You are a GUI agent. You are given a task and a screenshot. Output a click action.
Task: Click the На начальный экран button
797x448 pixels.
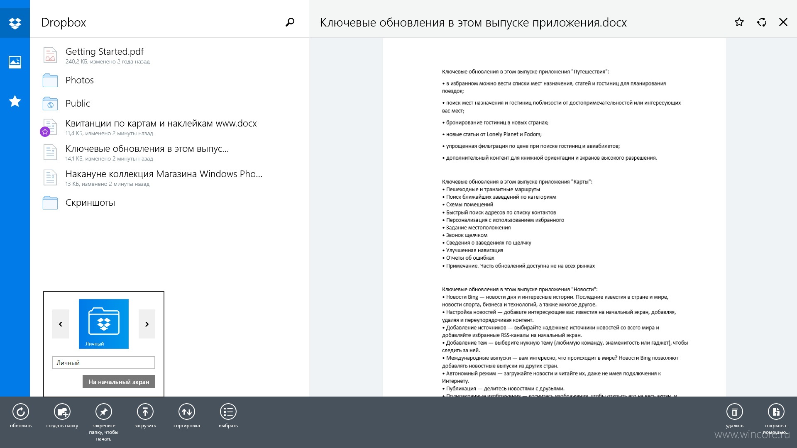(x=119, y=382)
